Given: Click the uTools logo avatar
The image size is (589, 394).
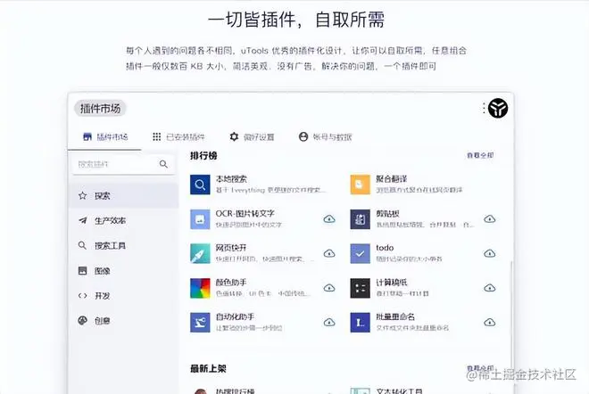Looking at the screenshot, I should coord(498,109).
